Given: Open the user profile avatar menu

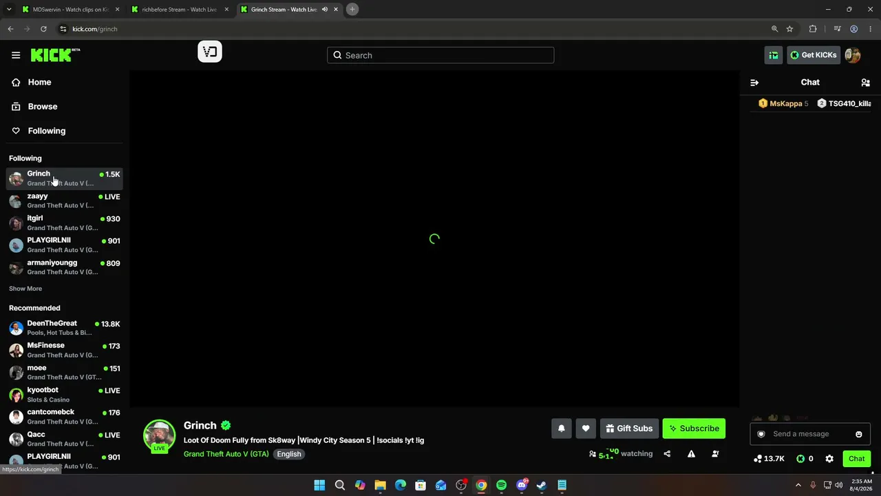Looking at the screenshot, I should 853,55.
